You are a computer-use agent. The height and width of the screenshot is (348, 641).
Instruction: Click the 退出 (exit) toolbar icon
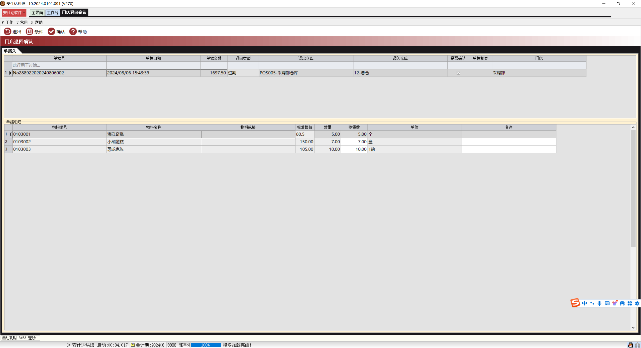point(8,32)
